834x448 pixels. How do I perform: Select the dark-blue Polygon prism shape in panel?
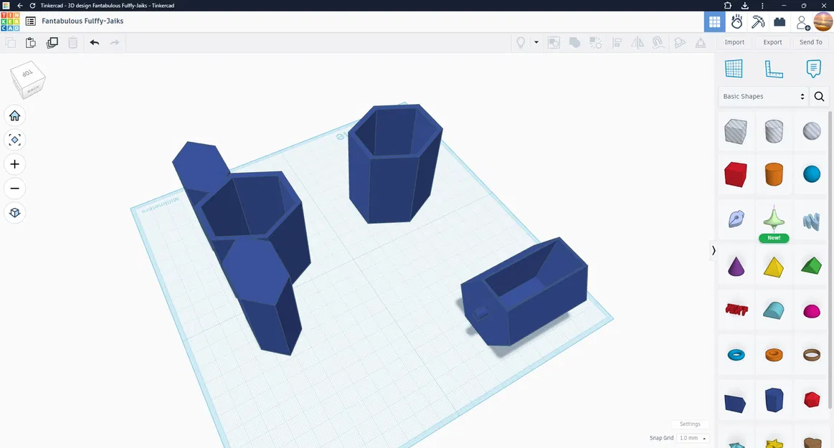(x=774, y=400)
